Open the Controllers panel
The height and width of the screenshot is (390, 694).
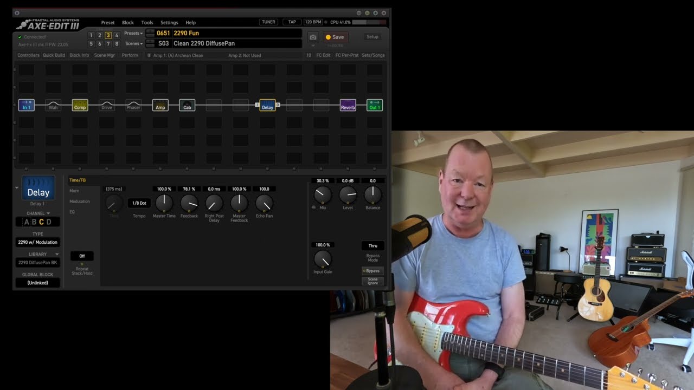pyautogui.click(x=28, y=55)
